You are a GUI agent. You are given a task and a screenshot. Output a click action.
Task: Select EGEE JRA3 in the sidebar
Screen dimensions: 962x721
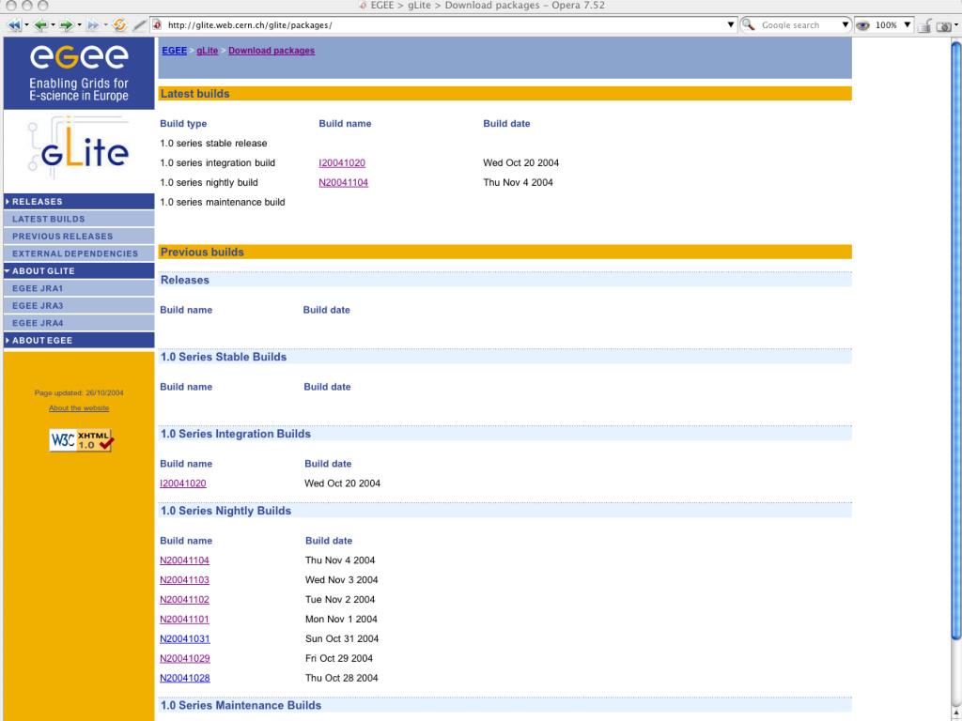point(79,305)
